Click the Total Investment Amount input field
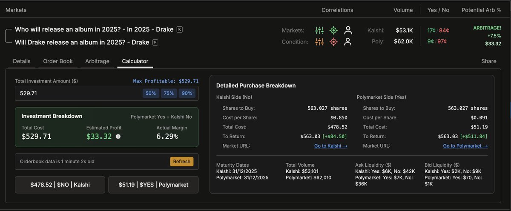This screenshot has width=511, height=211. pos(106,93)
